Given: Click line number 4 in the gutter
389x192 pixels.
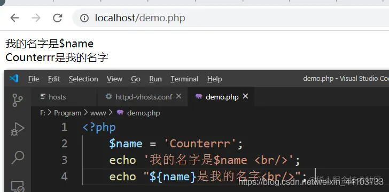Looking at the screenshot, I should coord(65,177).
